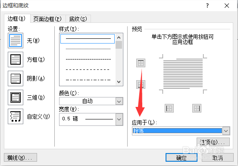
Task: Click the 方框(X) label text
Action: (x=36, y=60)
